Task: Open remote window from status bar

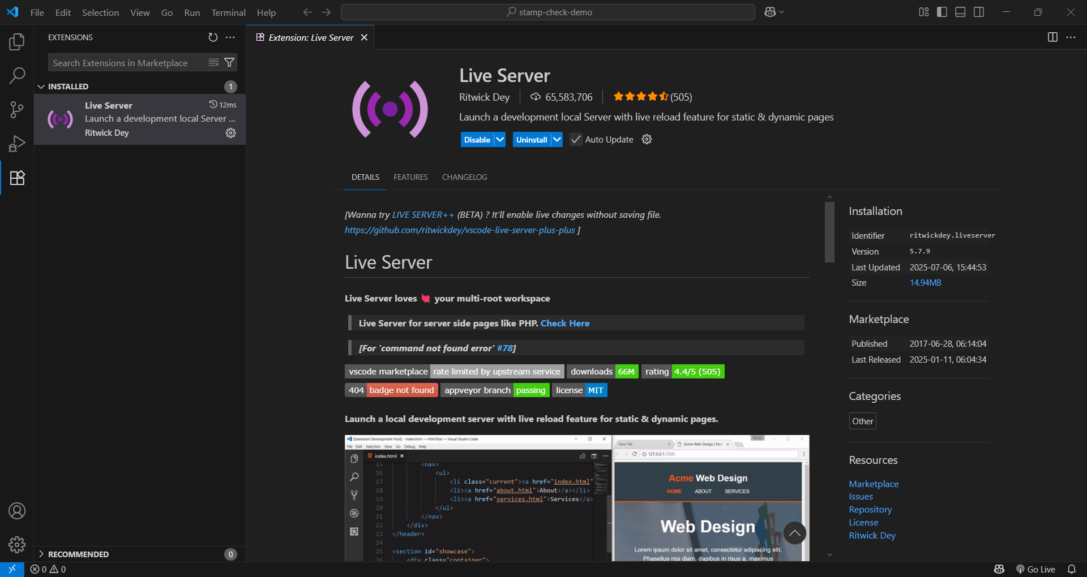Action: click(x=12, y=569)
